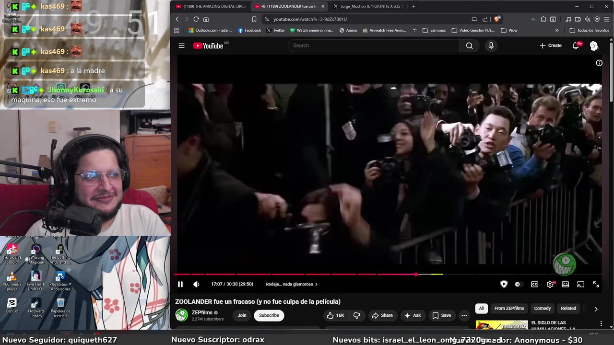This screenshot has height=345, width=614.
Task: Select the 'All' filter chip
Action: 482,308
